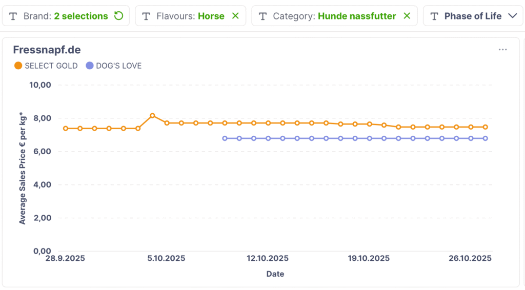This screenshot has height=290, width=525.
Task: Click the Fressnapf.de chart title
Action: tap(47, 50)
